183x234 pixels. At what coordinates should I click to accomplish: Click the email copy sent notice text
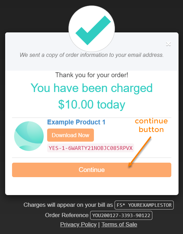(x=91, y=55)
